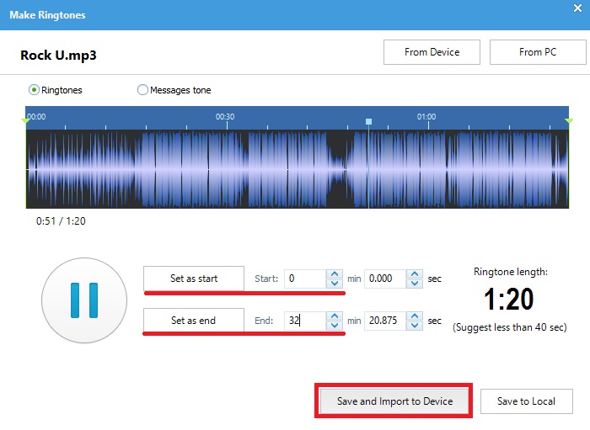The image size is (590, 430).
Task: Increase End seconds with up arrow
Action: click(x=415, y=316)
